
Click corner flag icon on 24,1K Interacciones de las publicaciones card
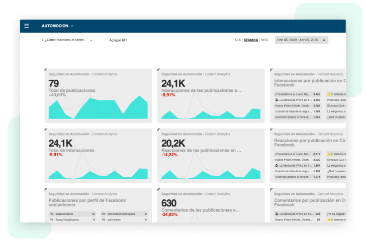click(x=159, y=70)
